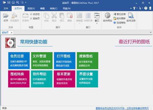Open the quick access toolbar dropdown arrow
The width and height of the screenshot is (153, 110).
(x=26, y=2)
